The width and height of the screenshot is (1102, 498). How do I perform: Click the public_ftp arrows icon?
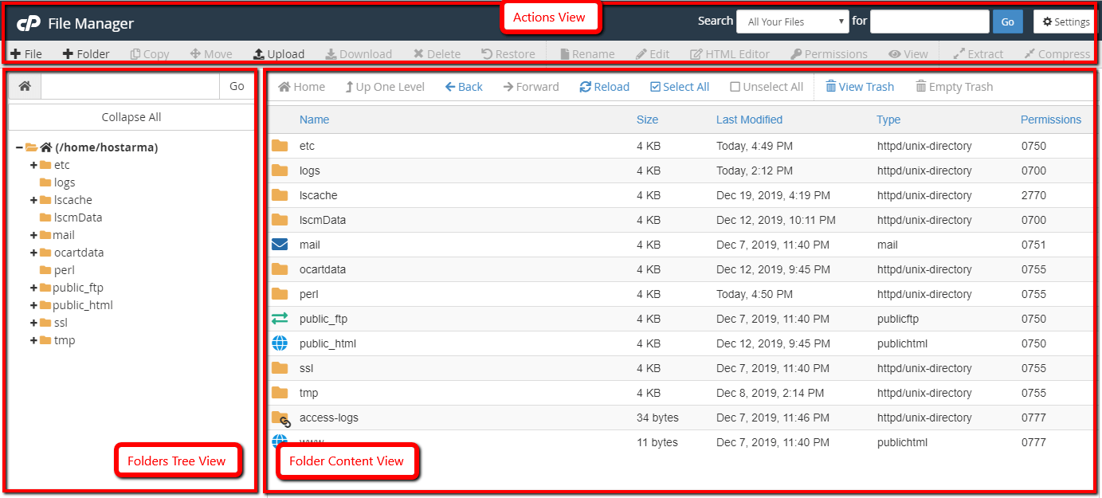tap(279, 319)
